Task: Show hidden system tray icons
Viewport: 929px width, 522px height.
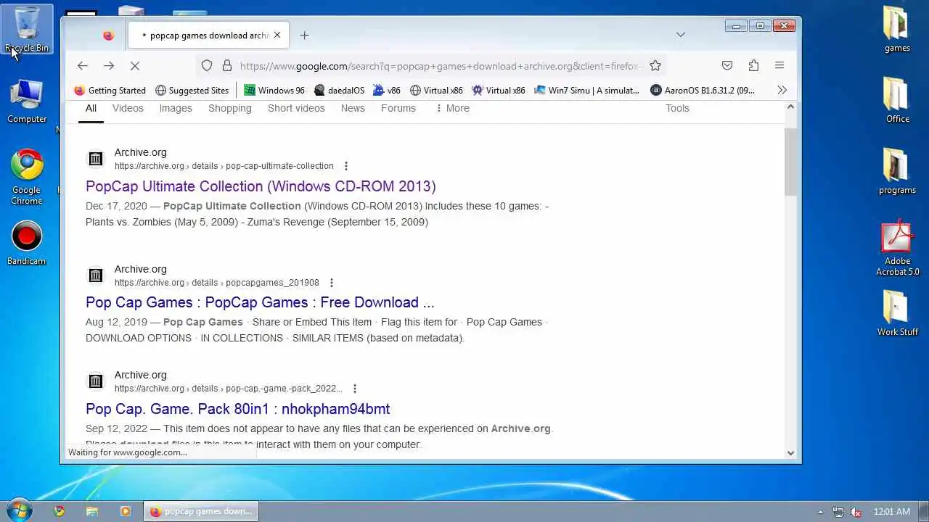Action: (x=821, y=512)
